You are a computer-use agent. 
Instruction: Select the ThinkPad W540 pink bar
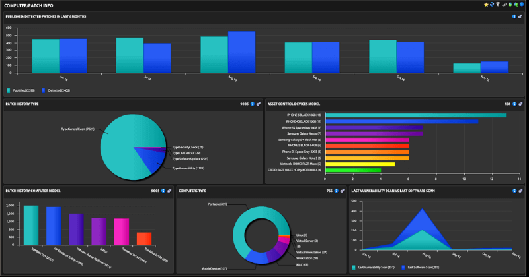122,231
